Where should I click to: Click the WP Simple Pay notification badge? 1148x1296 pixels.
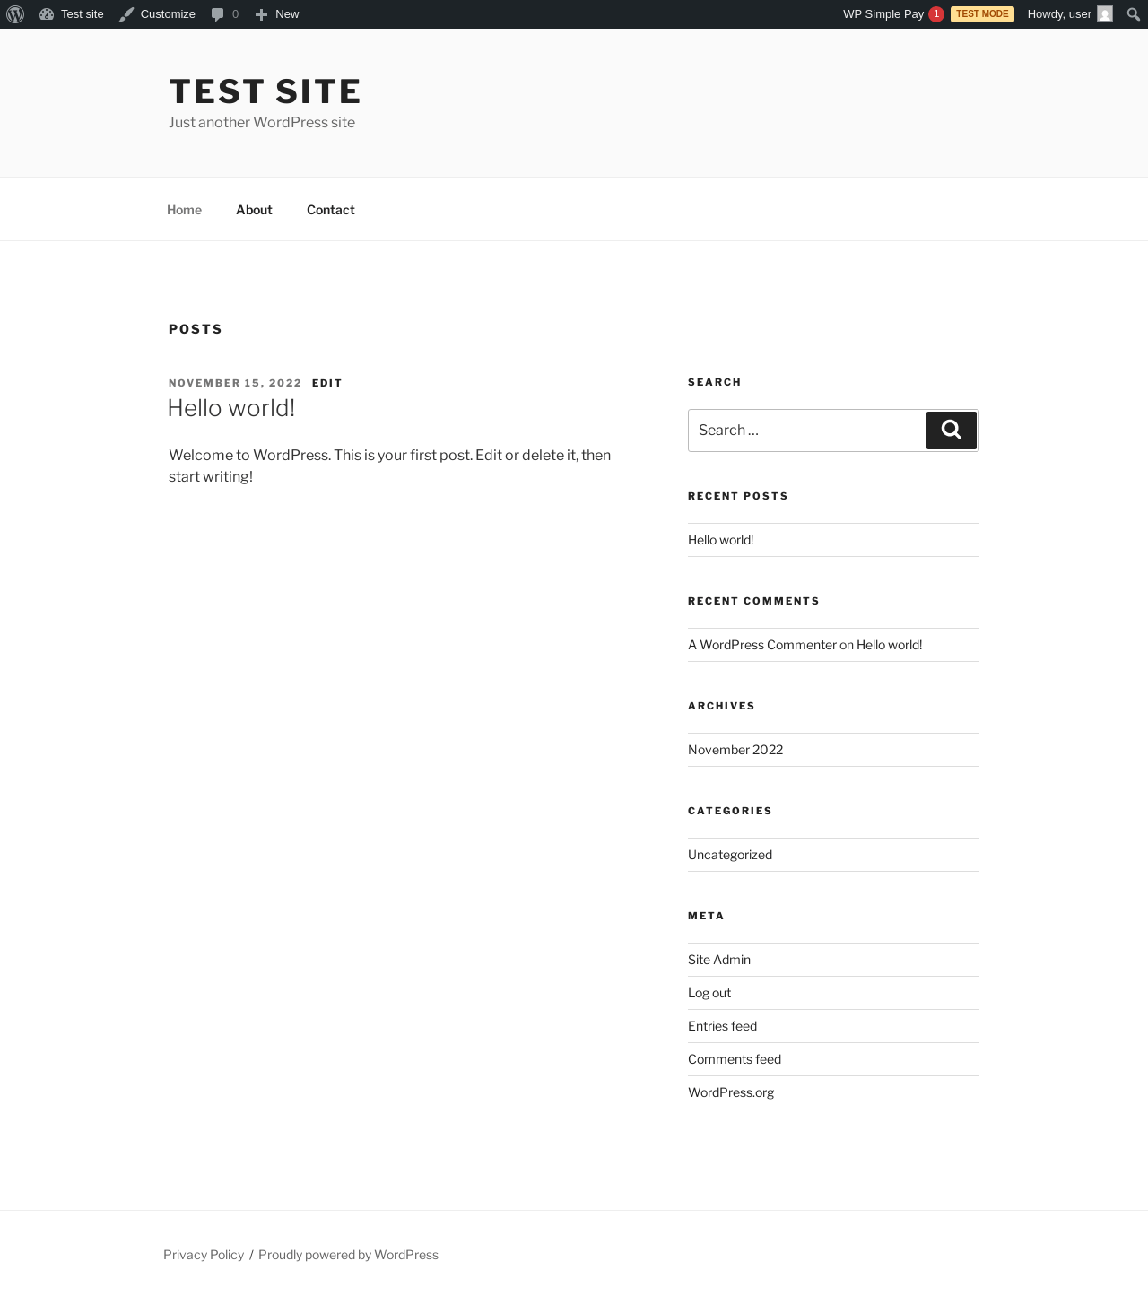click(936, 14)
